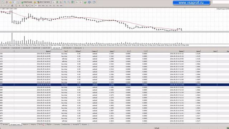Open the Сигналы terminal tab
The width and height of the screenshot is (229, 129).
[x=57, y=124]
